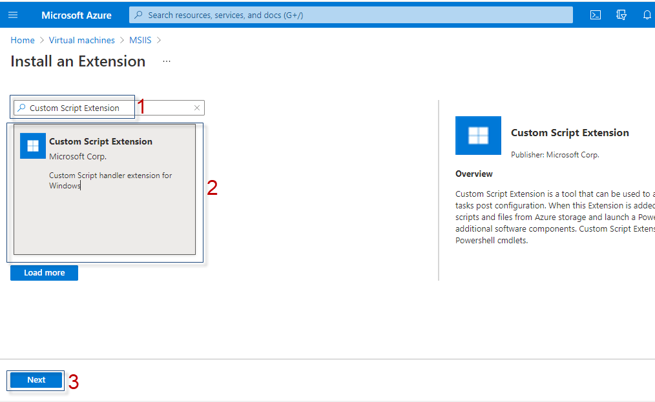Screen dimensions: 655x402
Task: Click the Next button
Action: click(36, 380)
